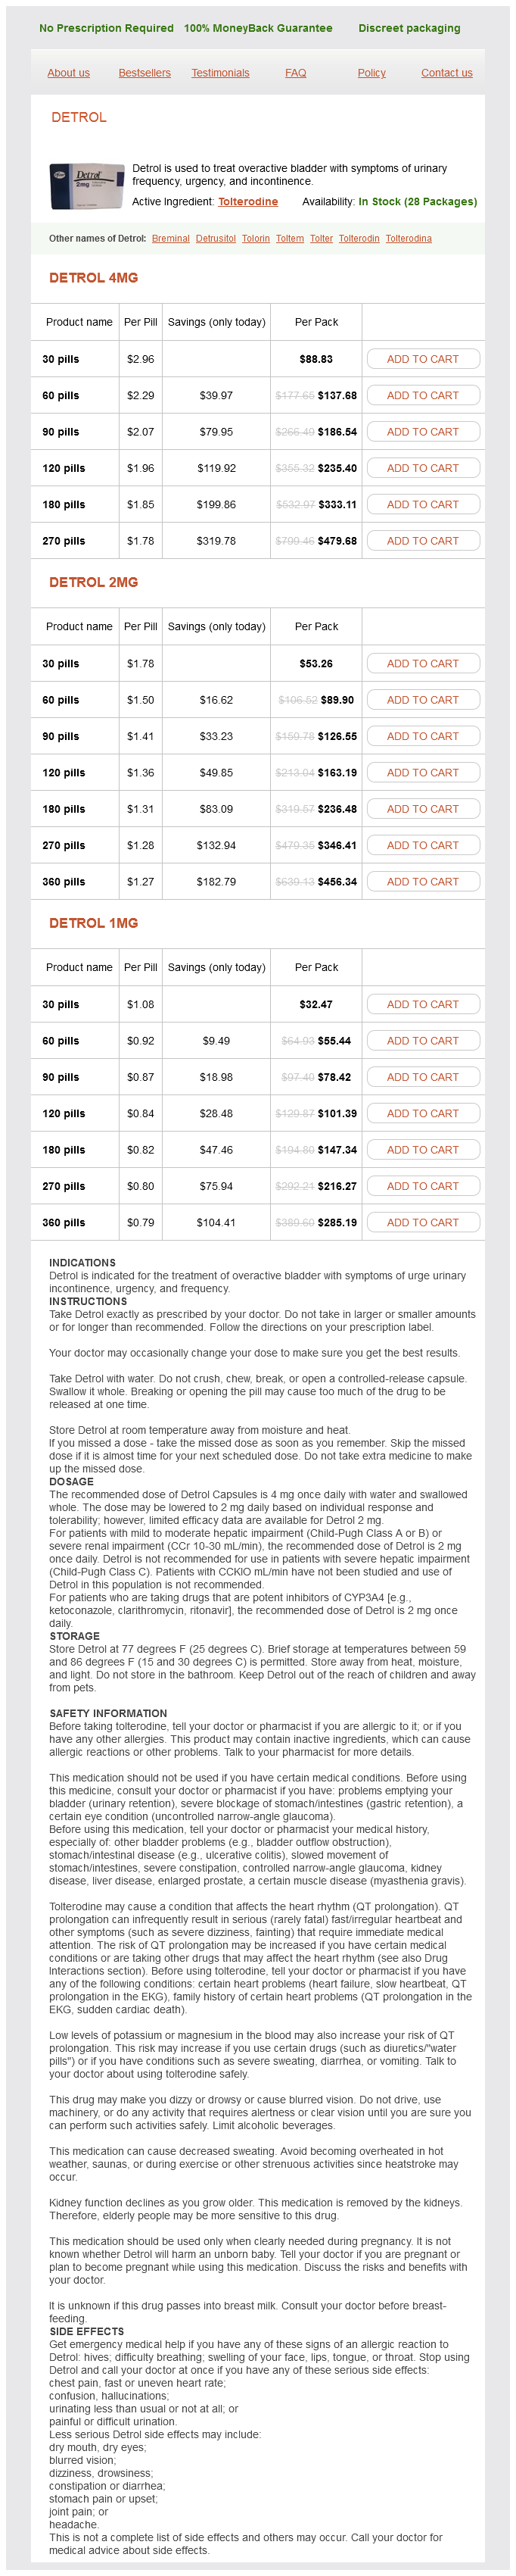Open the Testimonials page

coord(221,73)
